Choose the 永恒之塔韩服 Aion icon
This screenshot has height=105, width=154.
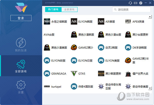(x=47, y=22)
